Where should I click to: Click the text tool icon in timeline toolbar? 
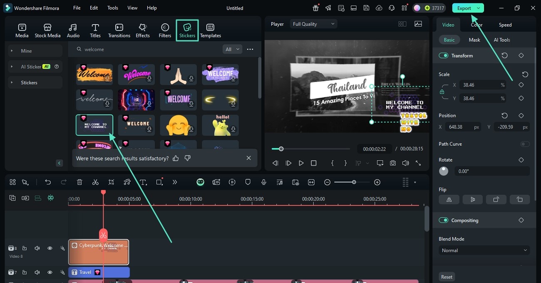(x=143, y=182)
